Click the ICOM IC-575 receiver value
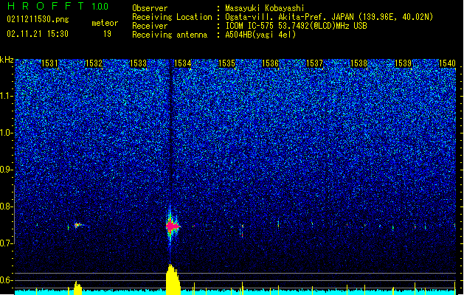 [x=296, y=26]
